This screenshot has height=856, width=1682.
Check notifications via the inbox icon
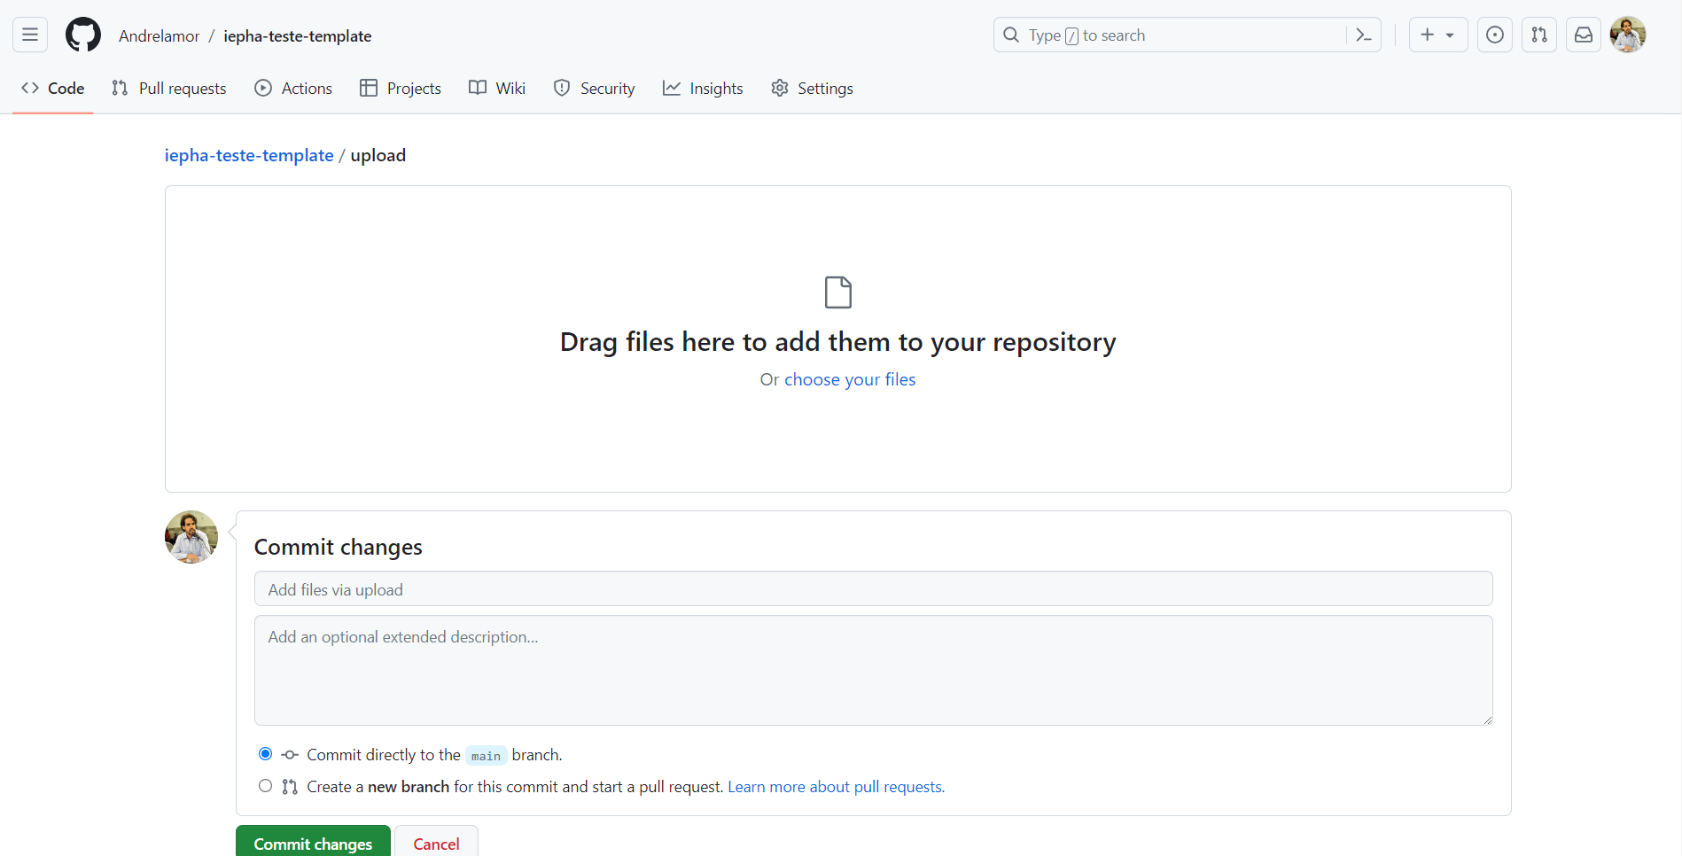(1584, 34)
